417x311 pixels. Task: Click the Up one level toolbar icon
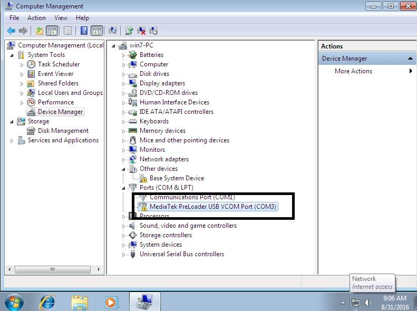(40, 31)
